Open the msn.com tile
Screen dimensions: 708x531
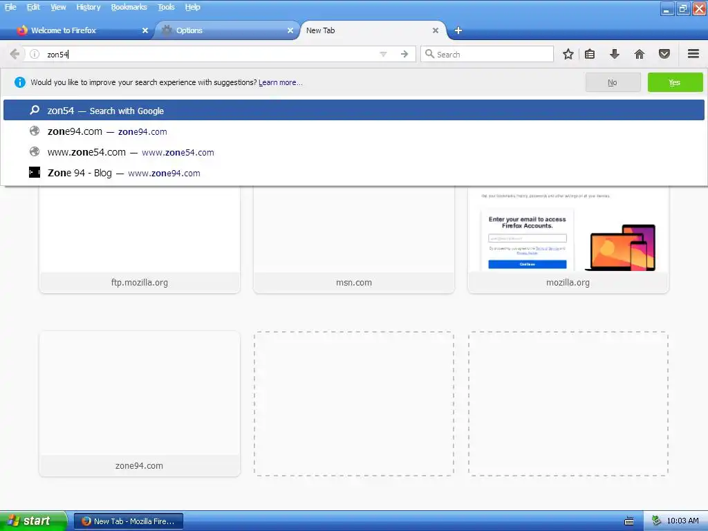coord(353,239)
